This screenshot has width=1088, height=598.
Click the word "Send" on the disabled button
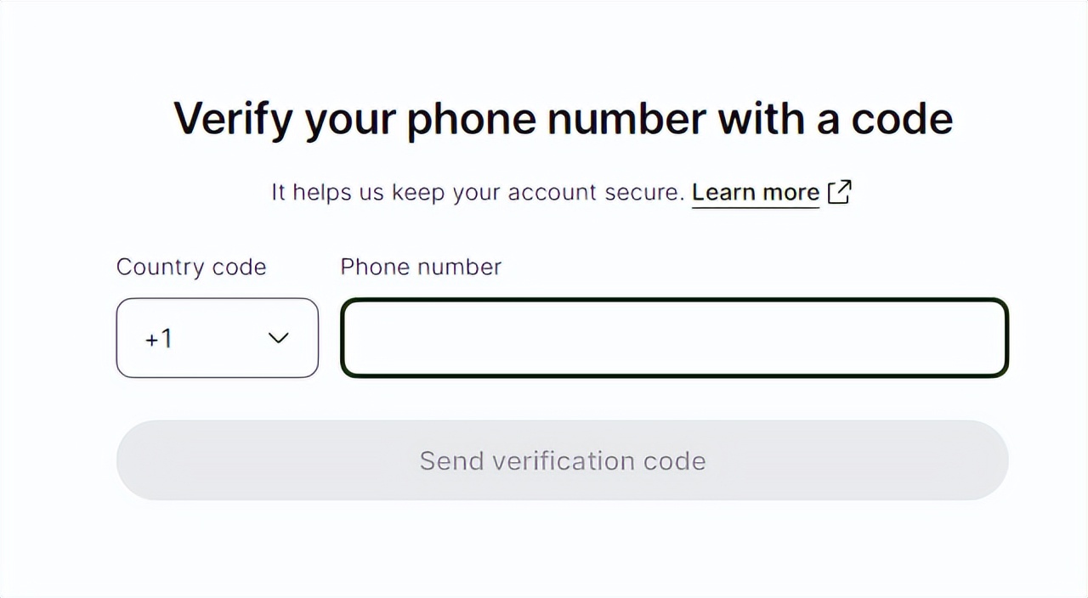coord(451,460)
